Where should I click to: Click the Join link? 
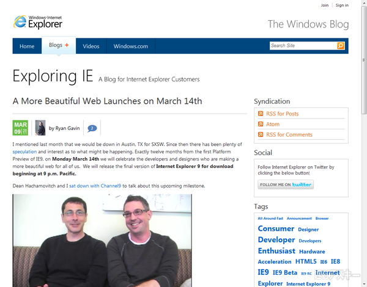tap(325, 5)
